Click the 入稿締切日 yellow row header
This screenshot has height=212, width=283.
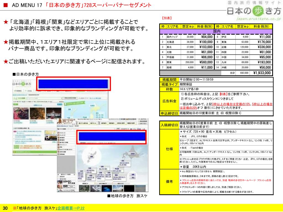(x=169, y=125)
